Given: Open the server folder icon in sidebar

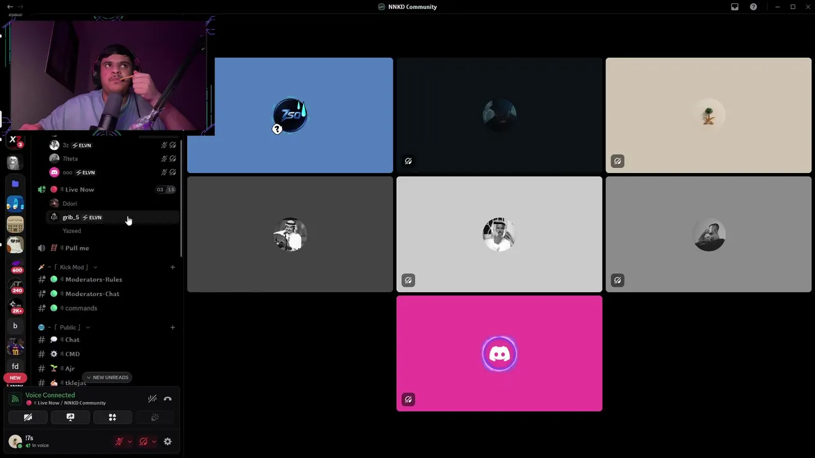Looking at the screenshot, I should pyautogui.click(x=15, y=184).
